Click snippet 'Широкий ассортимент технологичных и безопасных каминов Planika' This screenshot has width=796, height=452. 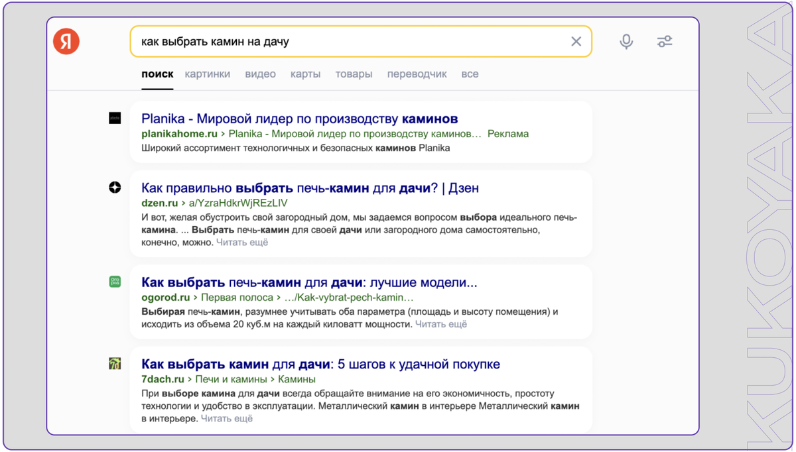[x=295, y=148]
